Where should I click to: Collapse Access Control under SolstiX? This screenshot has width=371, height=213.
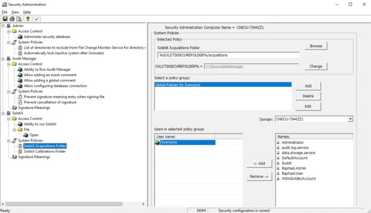9,119
